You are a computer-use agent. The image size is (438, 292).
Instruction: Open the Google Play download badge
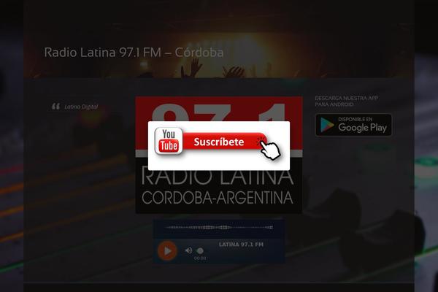[353, 125]
